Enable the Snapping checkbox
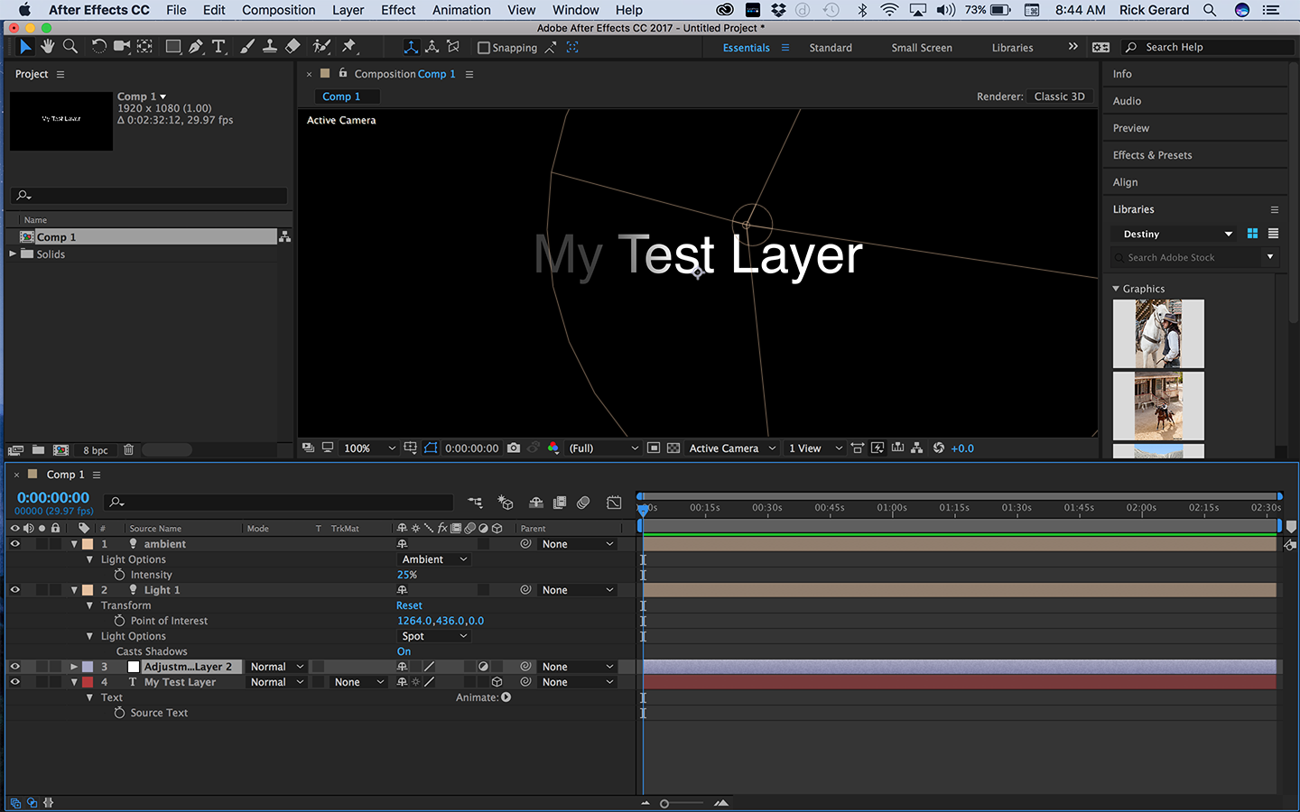 tap(484, 48)
